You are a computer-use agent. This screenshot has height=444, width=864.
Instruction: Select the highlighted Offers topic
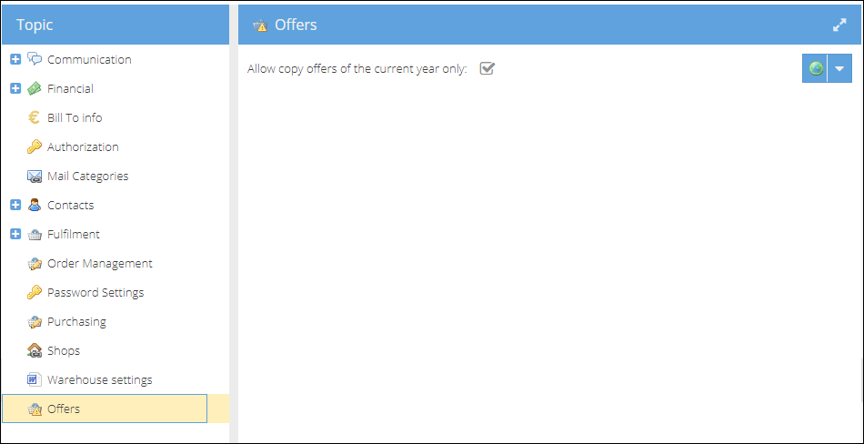pyautogui.click(x=105, y=409)
